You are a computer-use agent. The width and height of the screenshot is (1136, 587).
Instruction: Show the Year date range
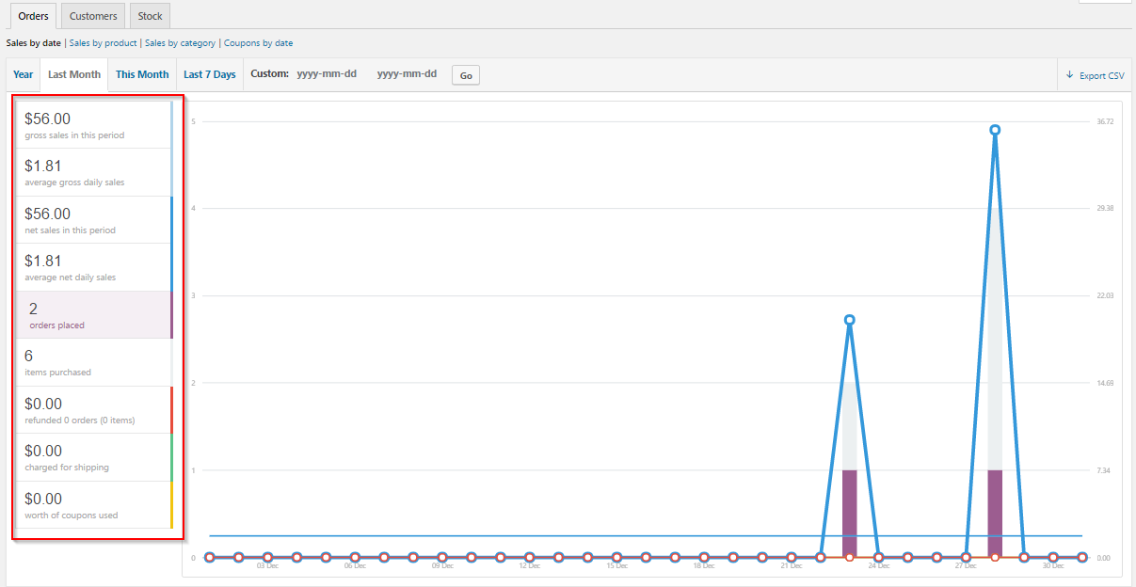24,74
